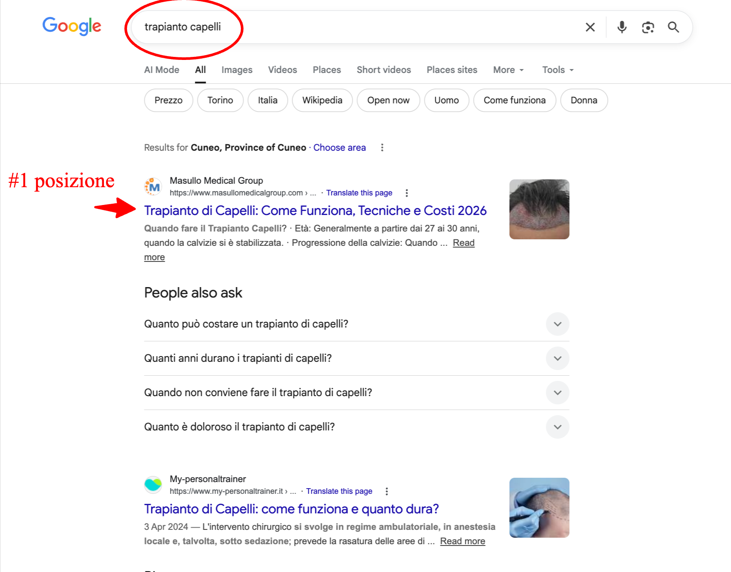Clear the search query with X icon
This screenshot has height=572, width=731.
[590, 27]
